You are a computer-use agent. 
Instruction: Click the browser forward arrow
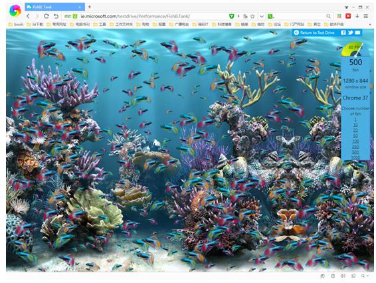pyautogui.click(x=37, y=16)
